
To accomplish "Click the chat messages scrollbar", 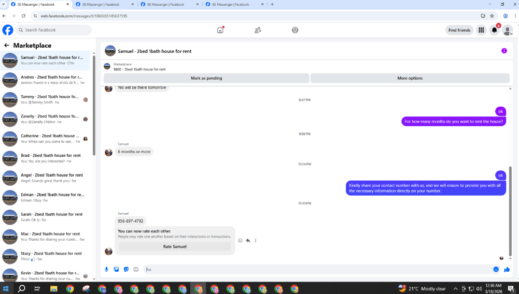I will click(x=510, y=211).
